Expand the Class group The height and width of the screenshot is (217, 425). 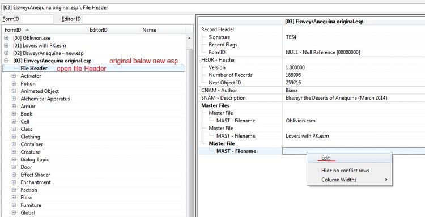point(14,129)
